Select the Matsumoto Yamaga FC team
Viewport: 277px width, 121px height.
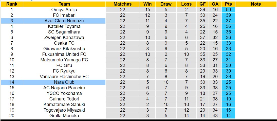64,60
